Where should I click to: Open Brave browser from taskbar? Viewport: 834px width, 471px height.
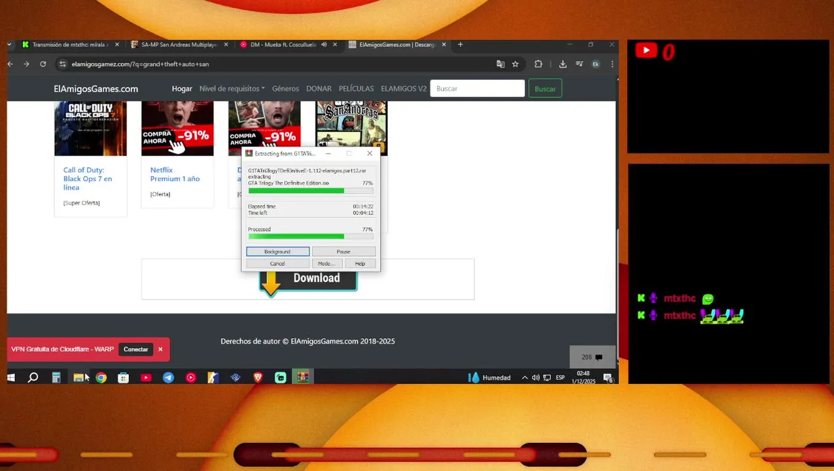[258, 377]
